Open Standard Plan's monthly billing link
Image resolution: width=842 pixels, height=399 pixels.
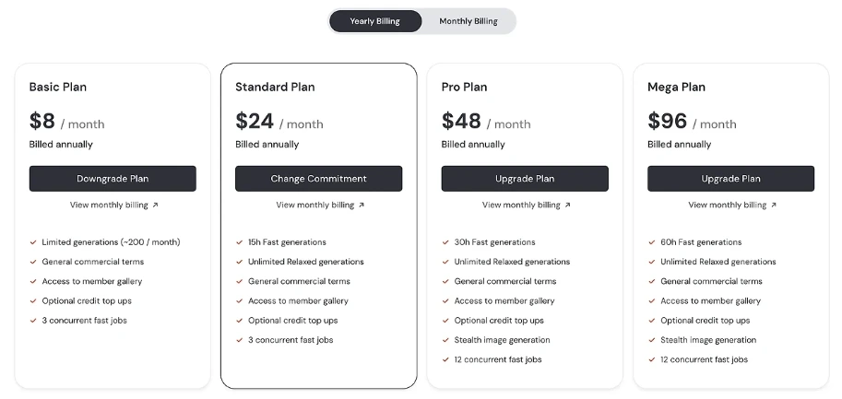click(314, 205)
